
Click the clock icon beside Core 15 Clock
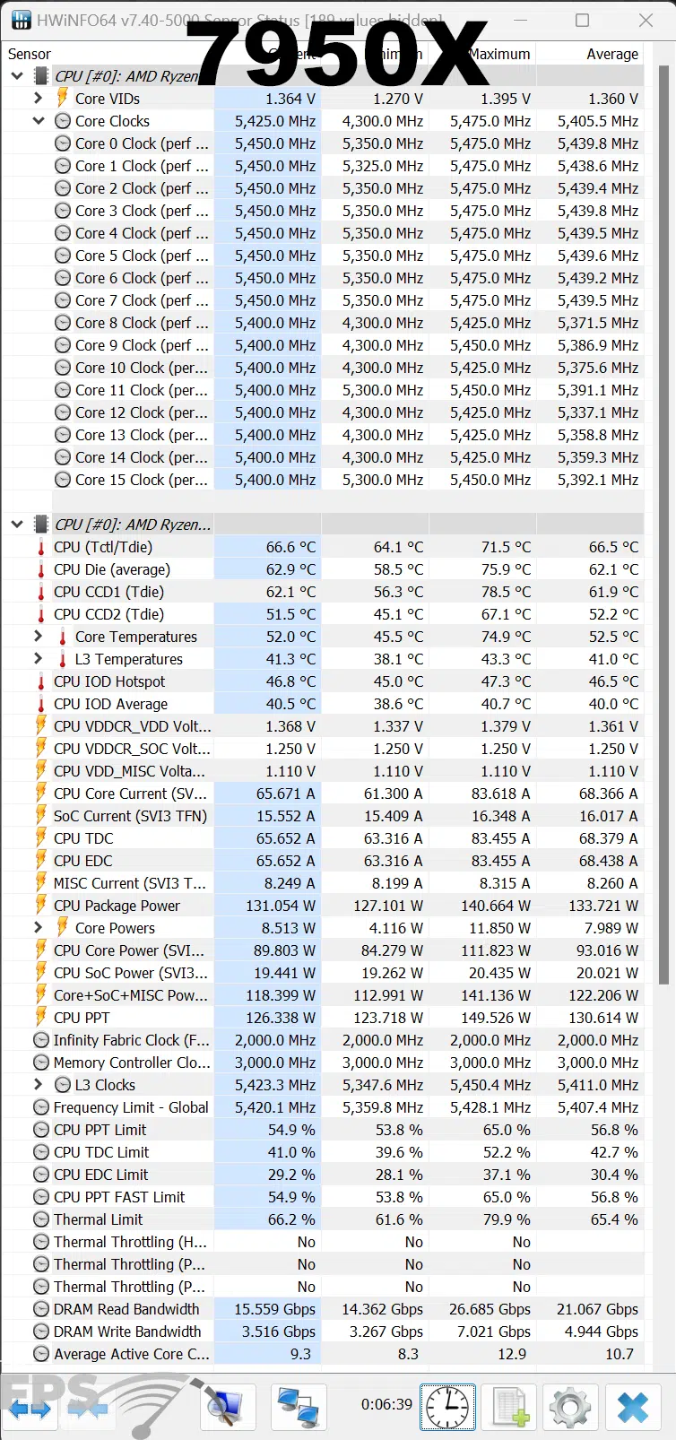point(63,480)
